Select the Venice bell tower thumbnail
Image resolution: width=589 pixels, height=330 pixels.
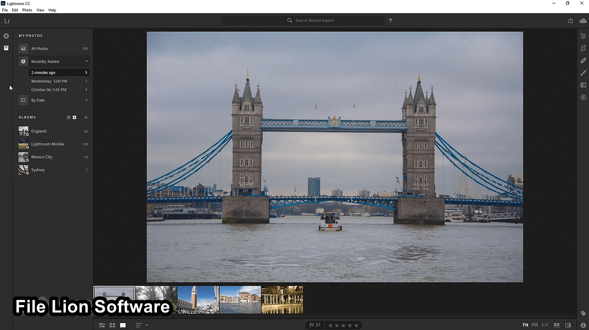[x=198, y=300]
